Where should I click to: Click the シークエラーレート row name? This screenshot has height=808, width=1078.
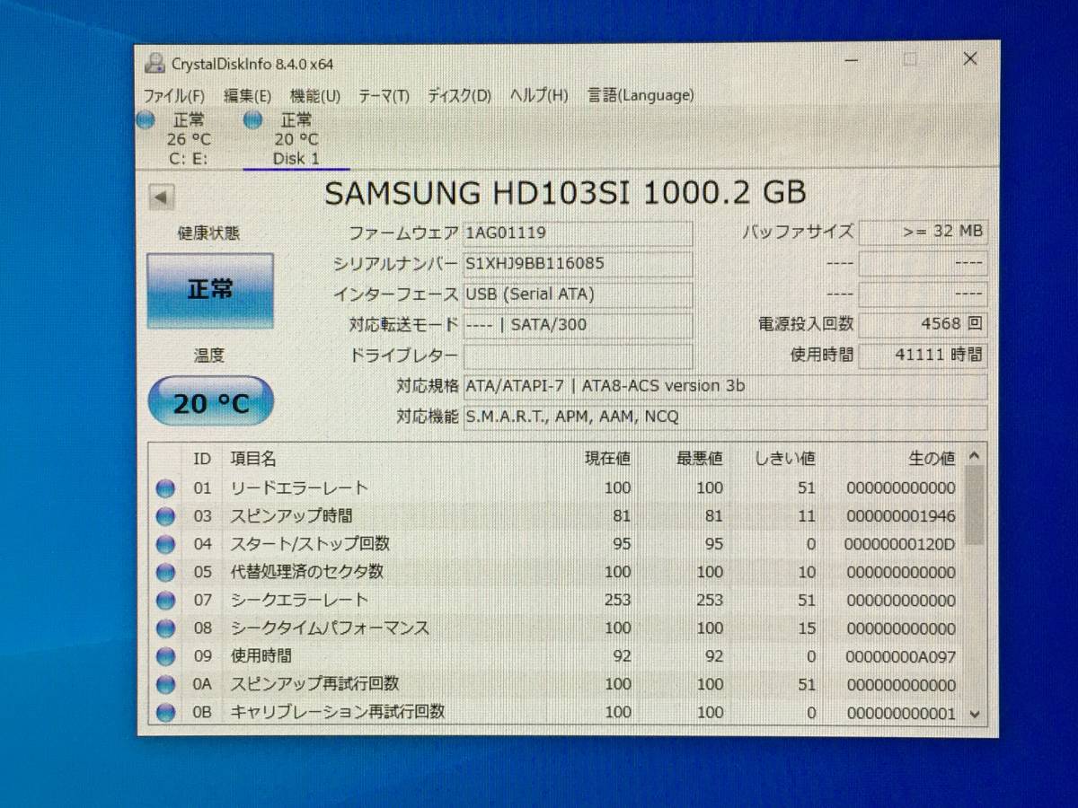tap(300, 600)
